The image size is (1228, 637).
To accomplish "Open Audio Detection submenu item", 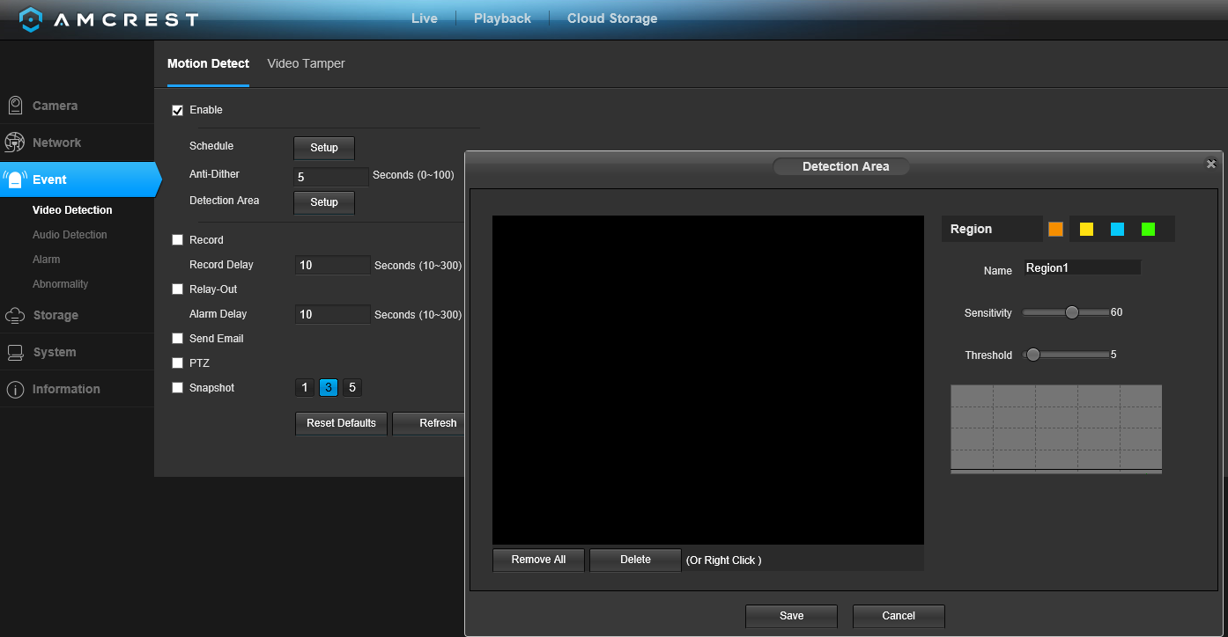I will pos(70,235).
